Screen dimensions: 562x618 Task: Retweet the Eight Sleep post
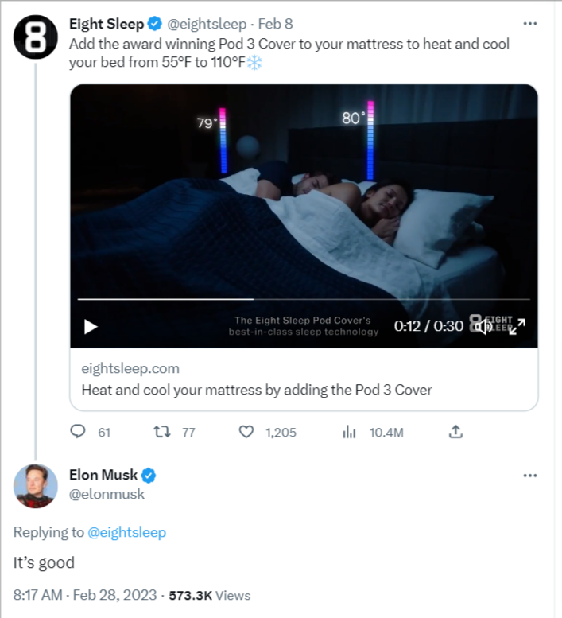point(162,432)
